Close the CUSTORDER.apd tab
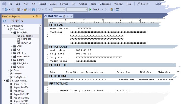This screenshot has height=104, width=181. (72, 17)
